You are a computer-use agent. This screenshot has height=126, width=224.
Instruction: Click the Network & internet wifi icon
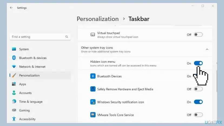click(x=14, y=67)
